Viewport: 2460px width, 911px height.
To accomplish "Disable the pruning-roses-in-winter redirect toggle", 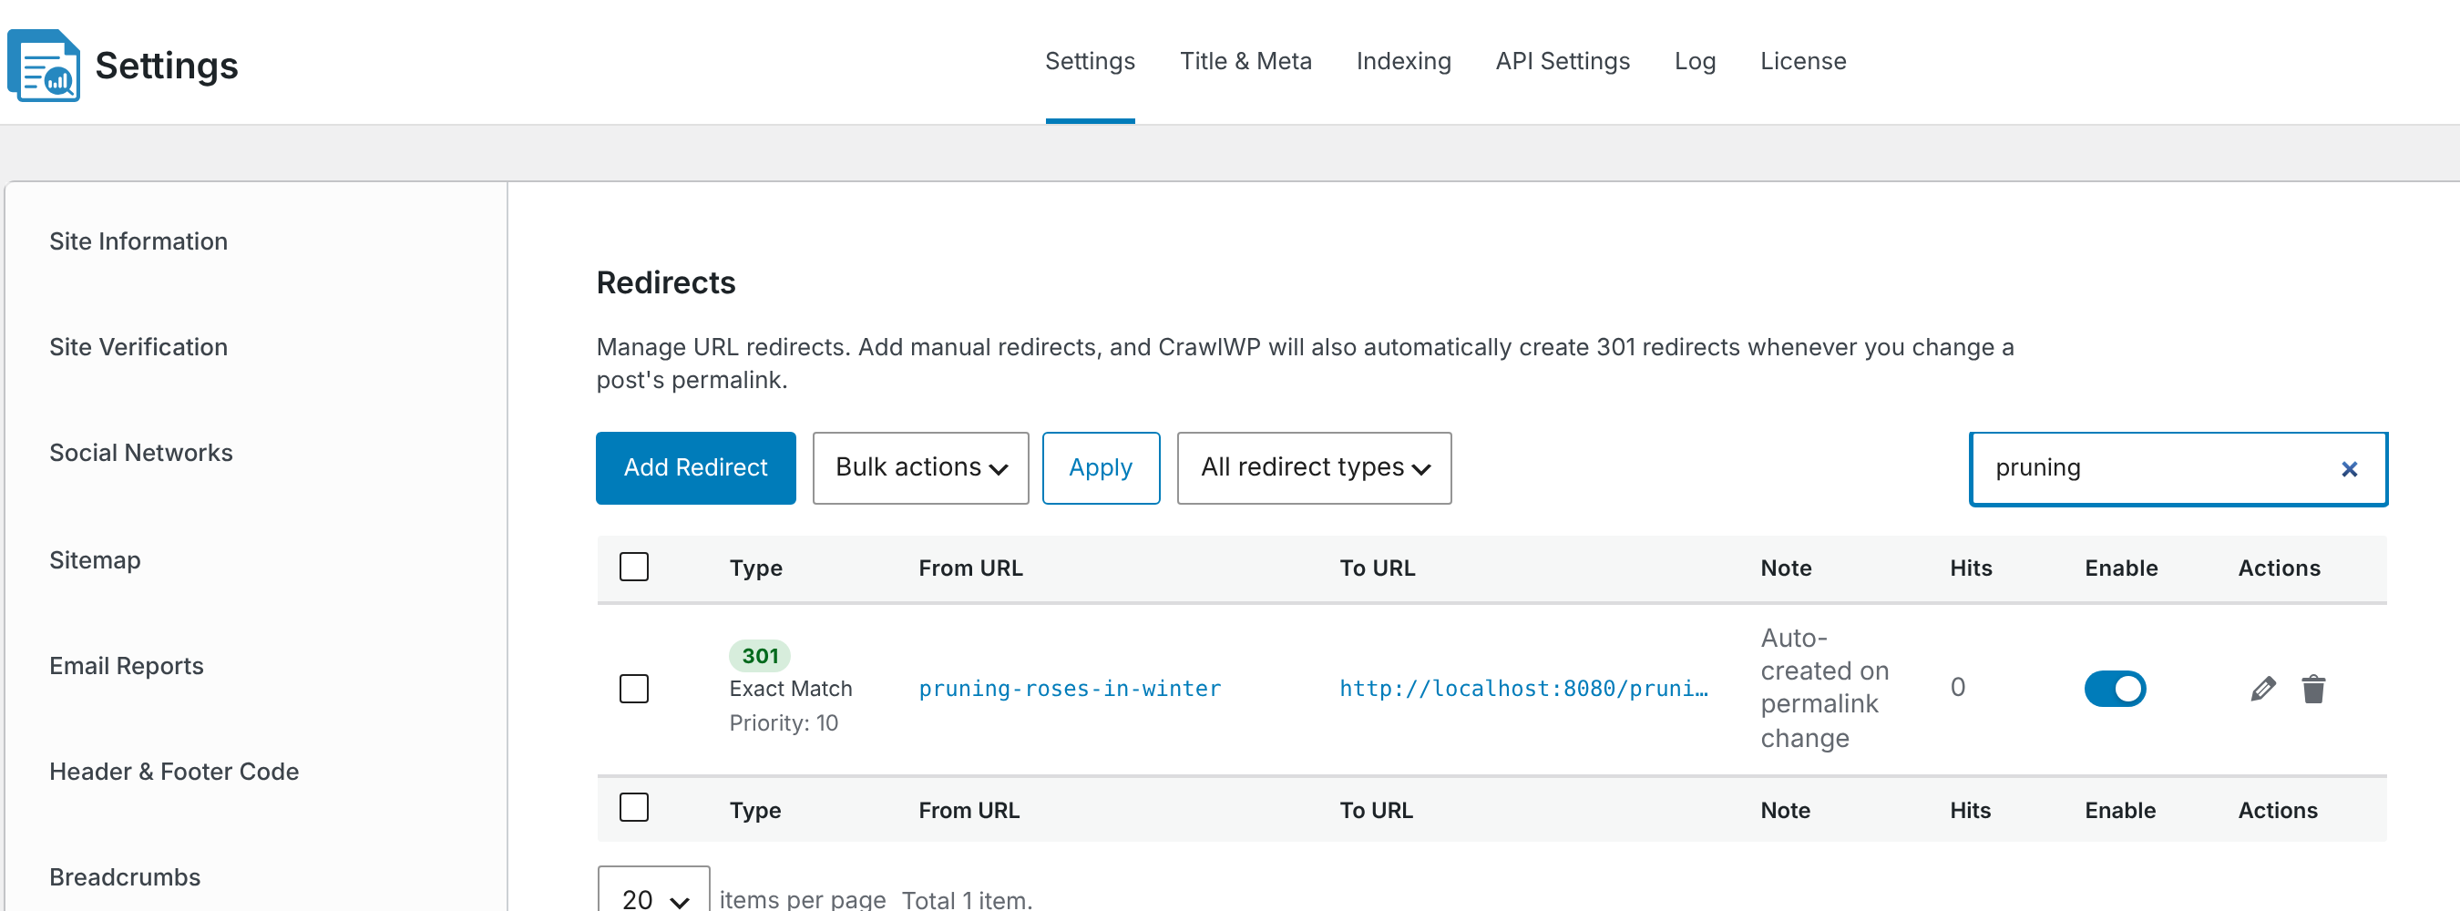I will pyautogui.click(x=2115, y=689).
